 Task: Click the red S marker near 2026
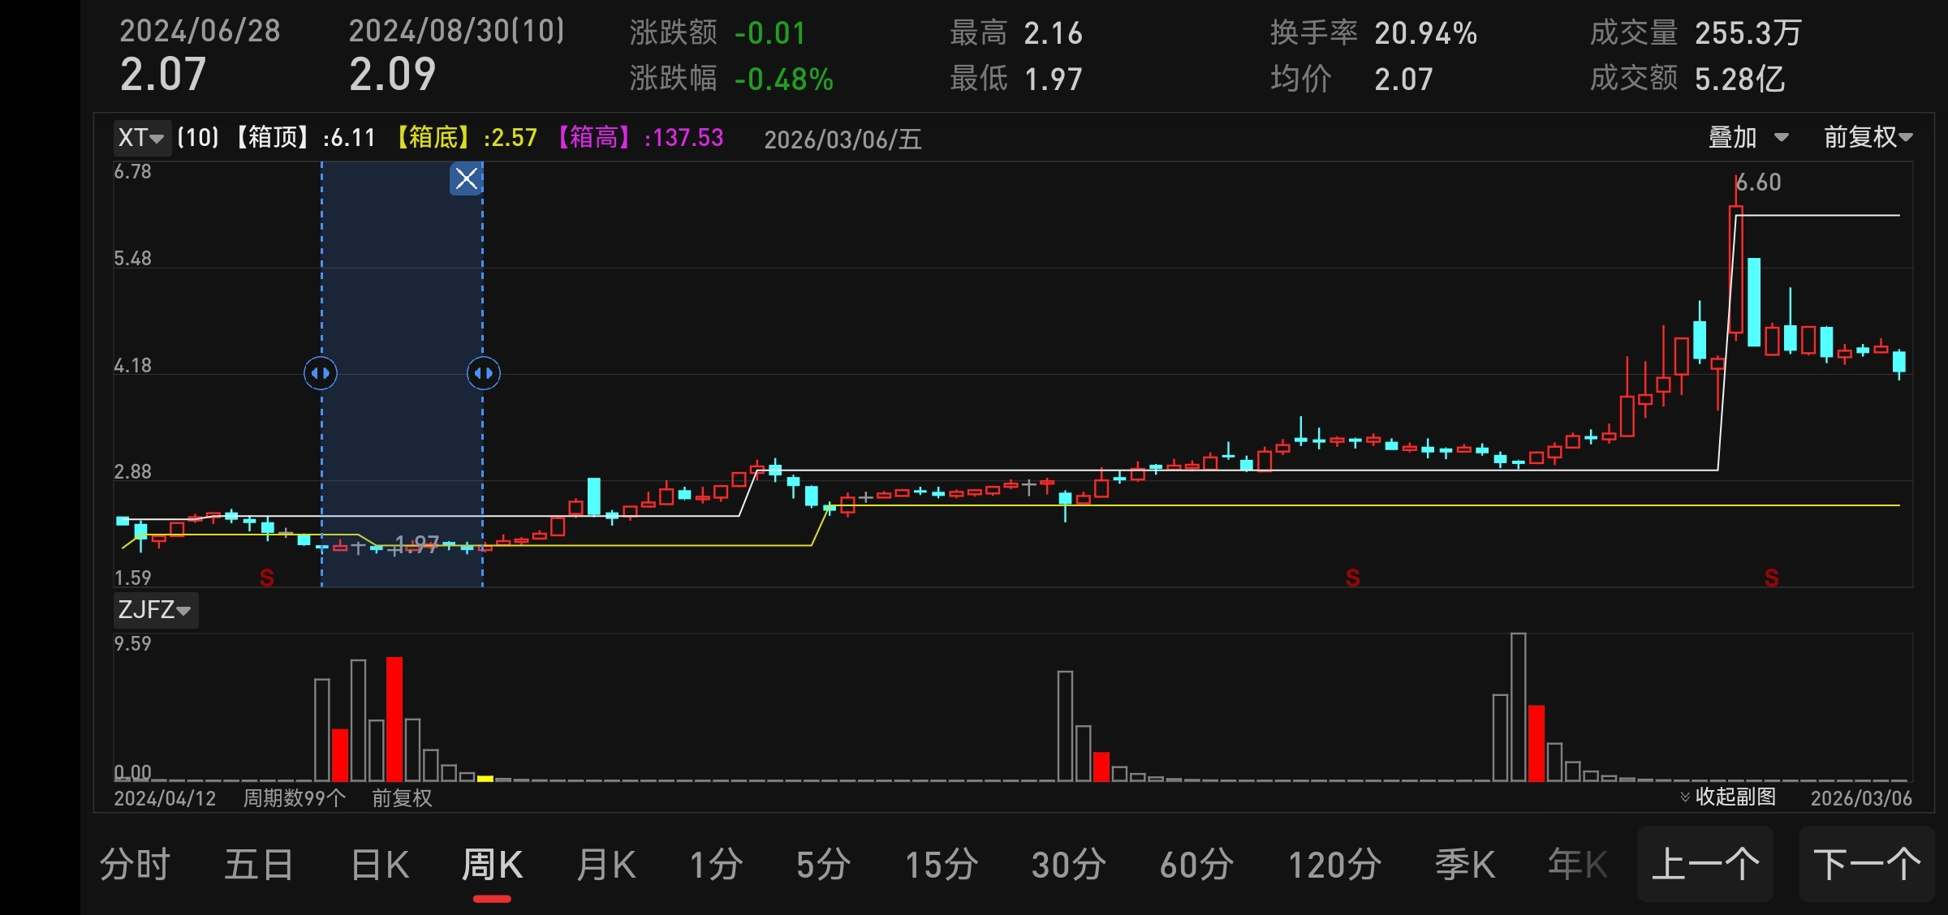click(x=1771, y=578)
